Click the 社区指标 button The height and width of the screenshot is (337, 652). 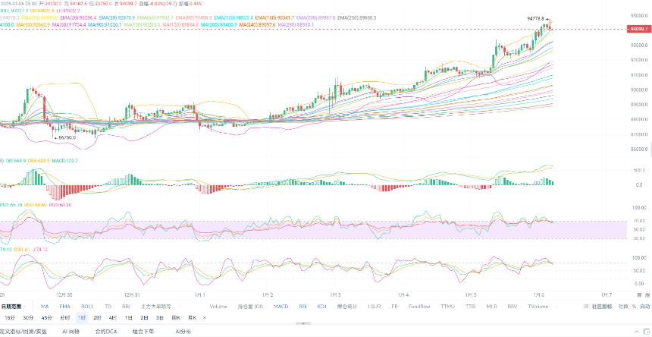(602, 307)
